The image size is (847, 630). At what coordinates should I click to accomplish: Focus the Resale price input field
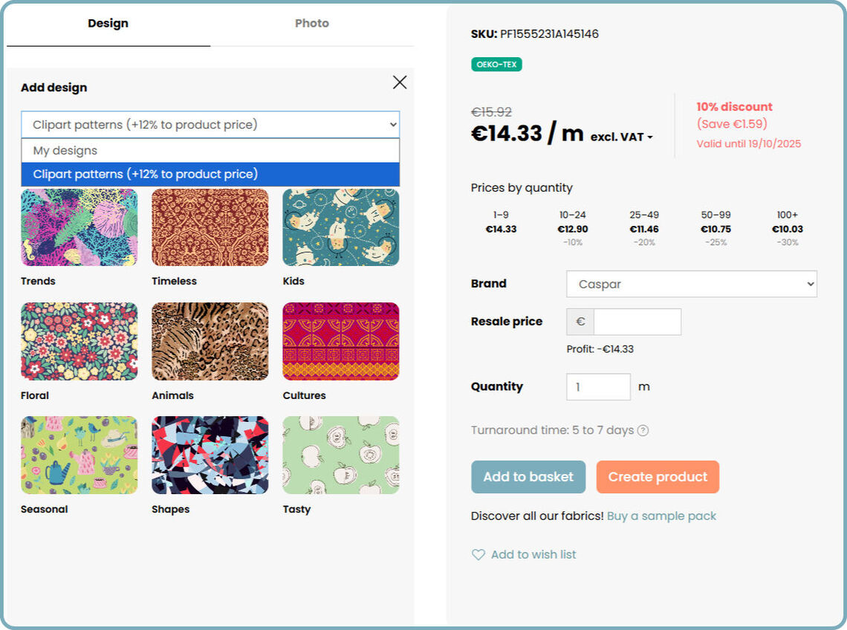coord(637,322)
